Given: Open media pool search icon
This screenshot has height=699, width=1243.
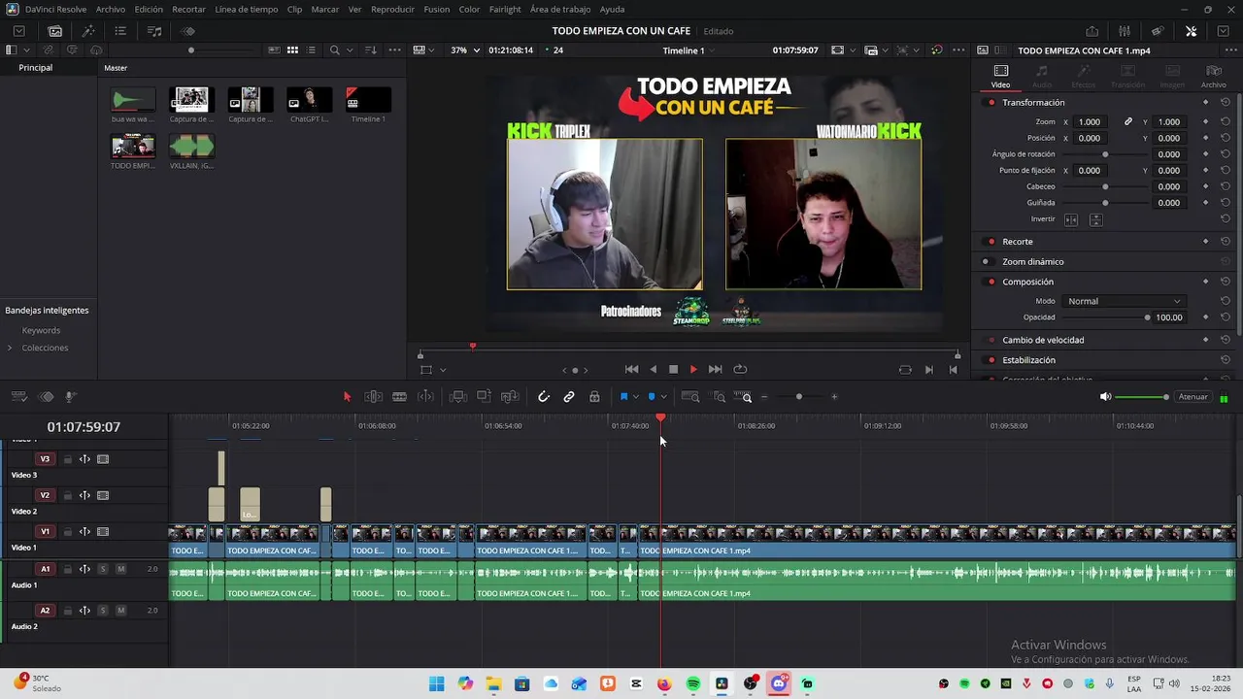Looking at the screenshot, I should point(334,50).
